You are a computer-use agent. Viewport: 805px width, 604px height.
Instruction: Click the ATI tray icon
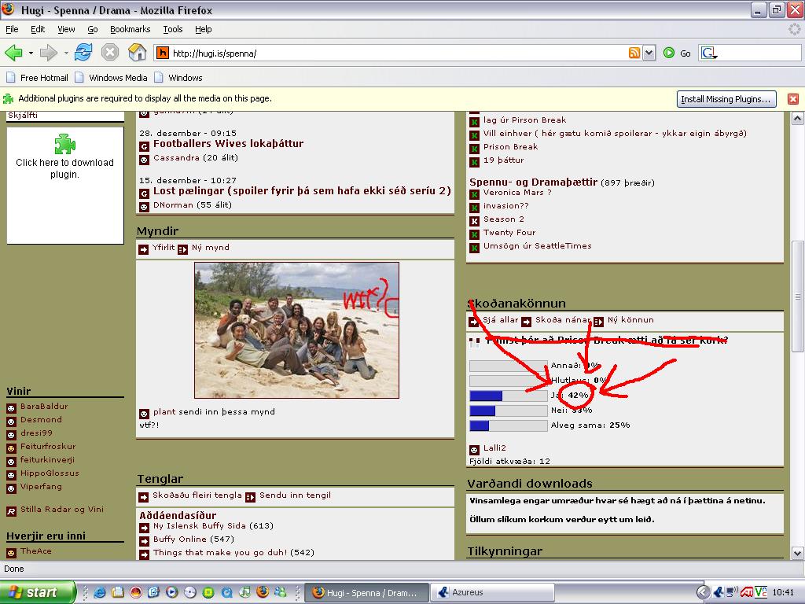[x=747, y=592]
